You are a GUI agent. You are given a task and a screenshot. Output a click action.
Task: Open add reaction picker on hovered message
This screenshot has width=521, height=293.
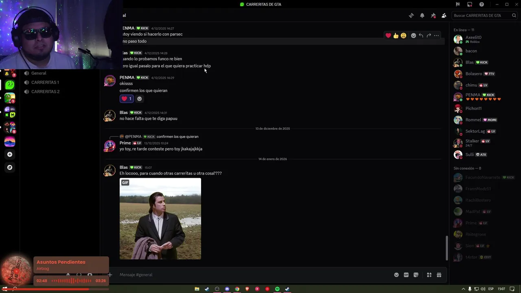[414, 35]
